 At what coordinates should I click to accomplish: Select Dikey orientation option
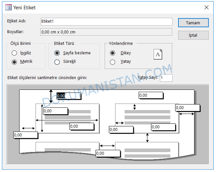(x=113, y=53)
